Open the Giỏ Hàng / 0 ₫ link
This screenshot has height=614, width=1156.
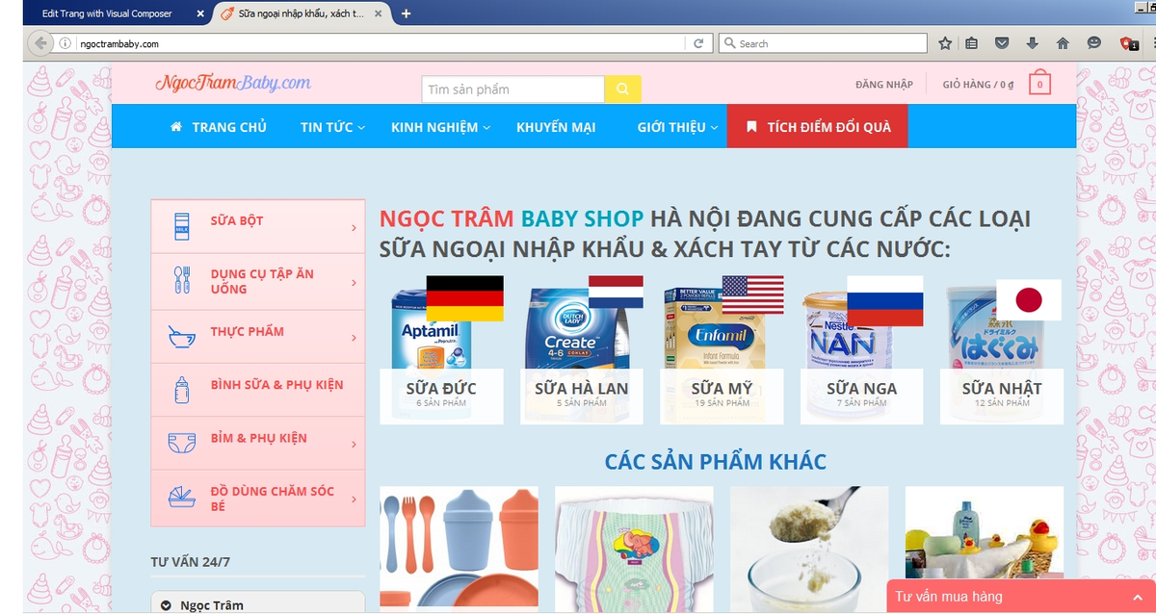tap(978, 85)
